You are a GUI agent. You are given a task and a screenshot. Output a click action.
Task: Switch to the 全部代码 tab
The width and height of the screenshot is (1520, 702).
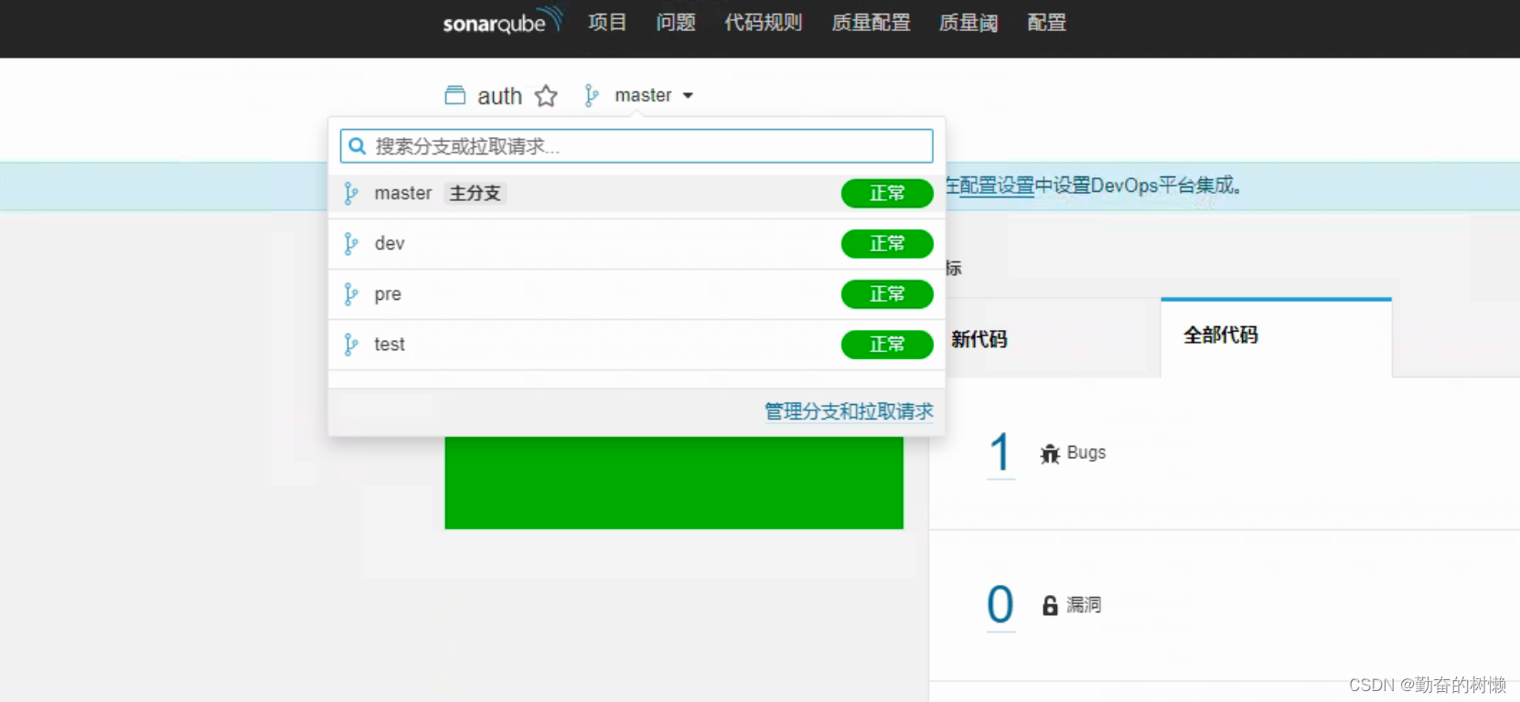(1276, 336)
